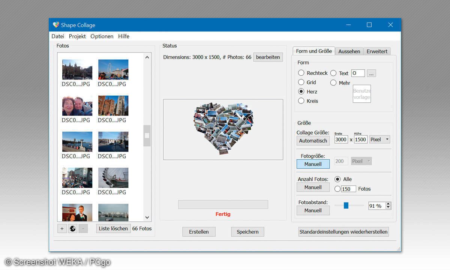Click the remove photo minus button
Image resolution: width=450 pixels, height=270 pixels.
click(83, 228)
